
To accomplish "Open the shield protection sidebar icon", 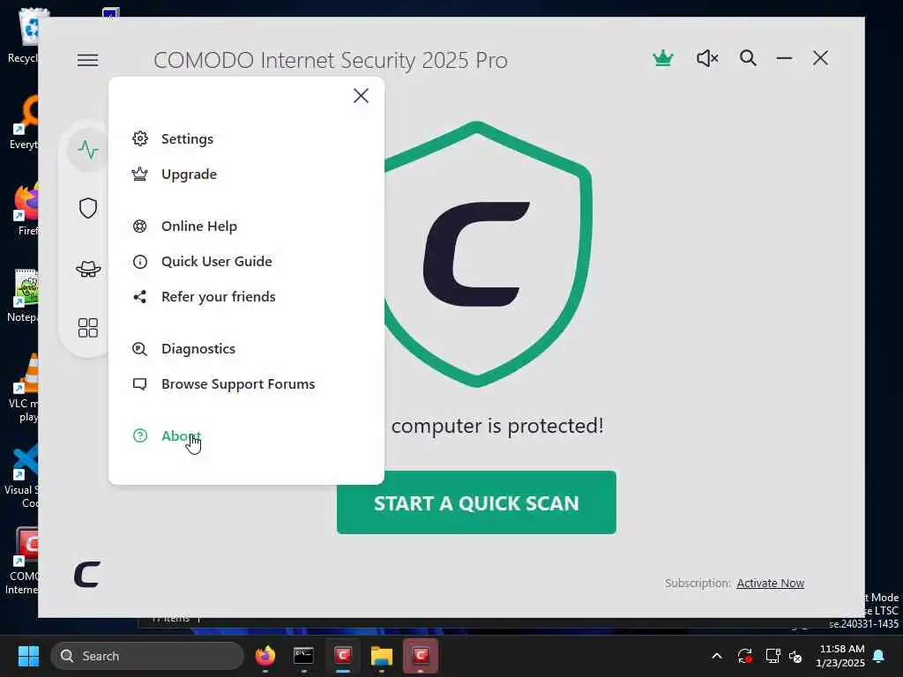I will (88, 208).
